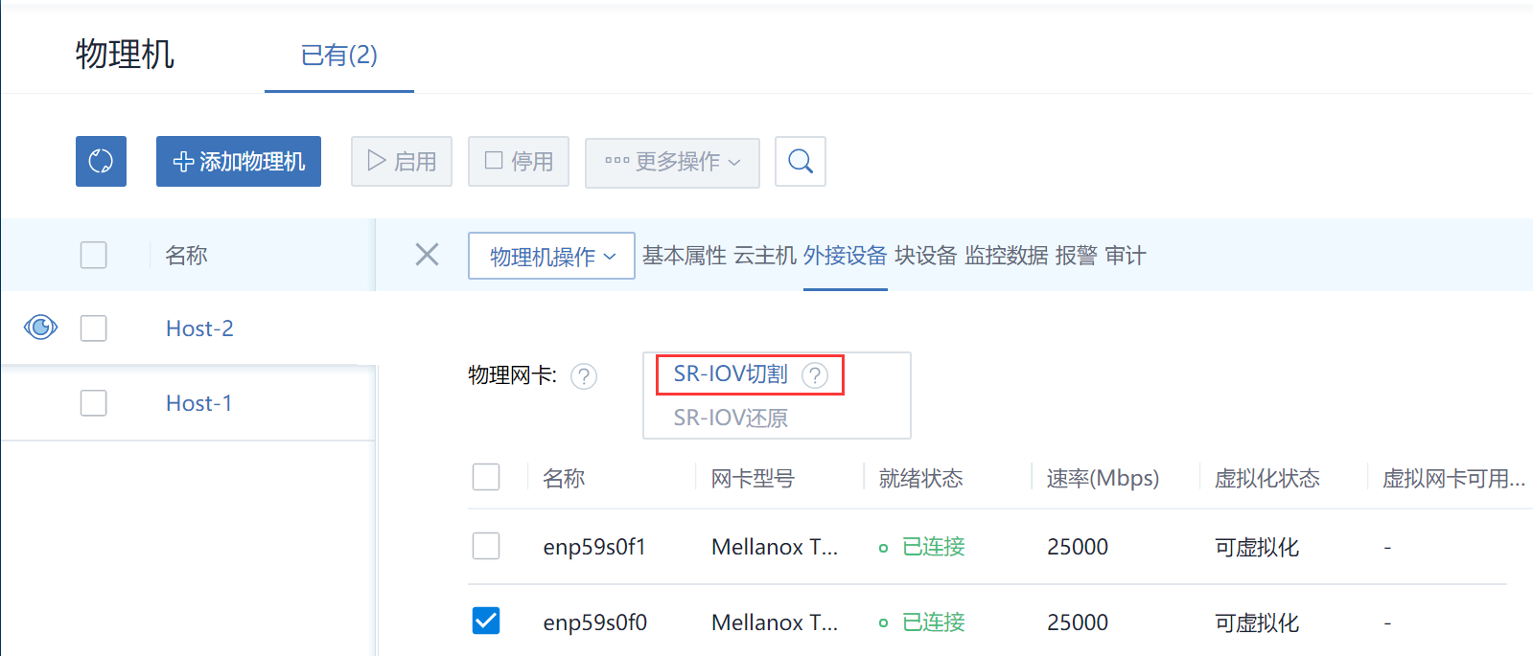Expand the 物理机操作 dropdown
This screenshot has width=1533, height=656.
(x=551, y=256)
